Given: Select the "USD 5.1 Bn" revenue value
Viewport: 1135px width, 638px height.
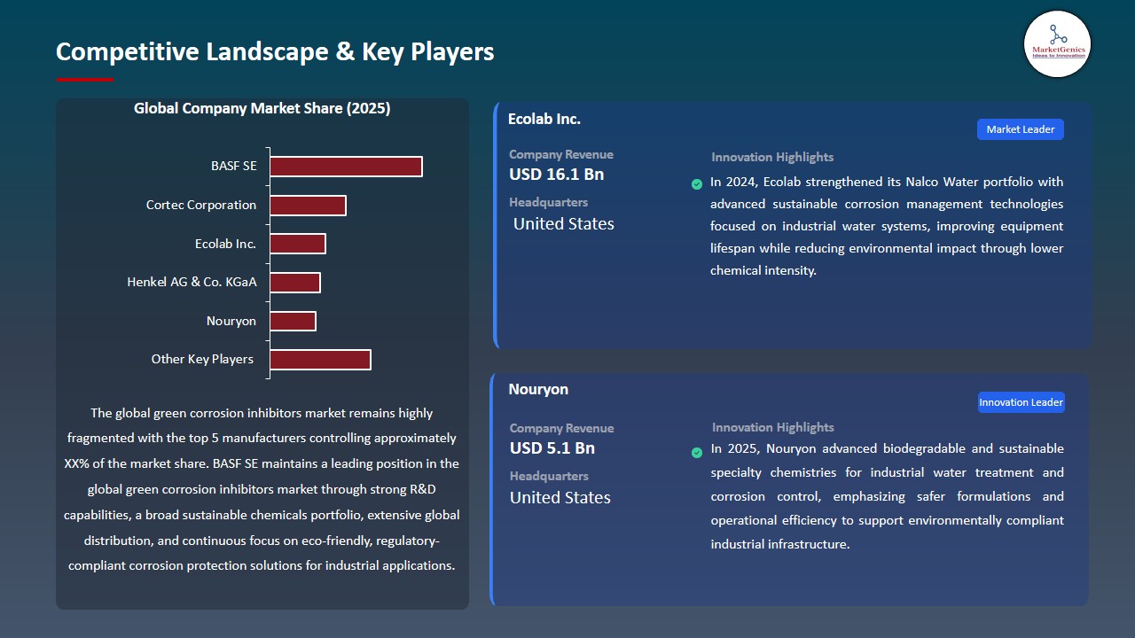Looking at the screenshot, I should (552, 448).
